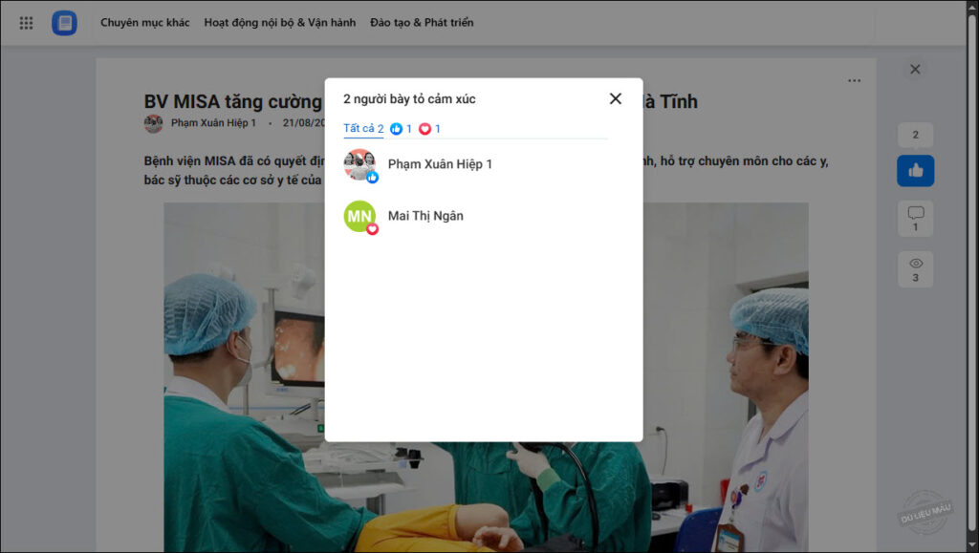This screenshot has height=553, width=979.
Task: Filter reactions by the heart tab
Action: coord(429,128)
